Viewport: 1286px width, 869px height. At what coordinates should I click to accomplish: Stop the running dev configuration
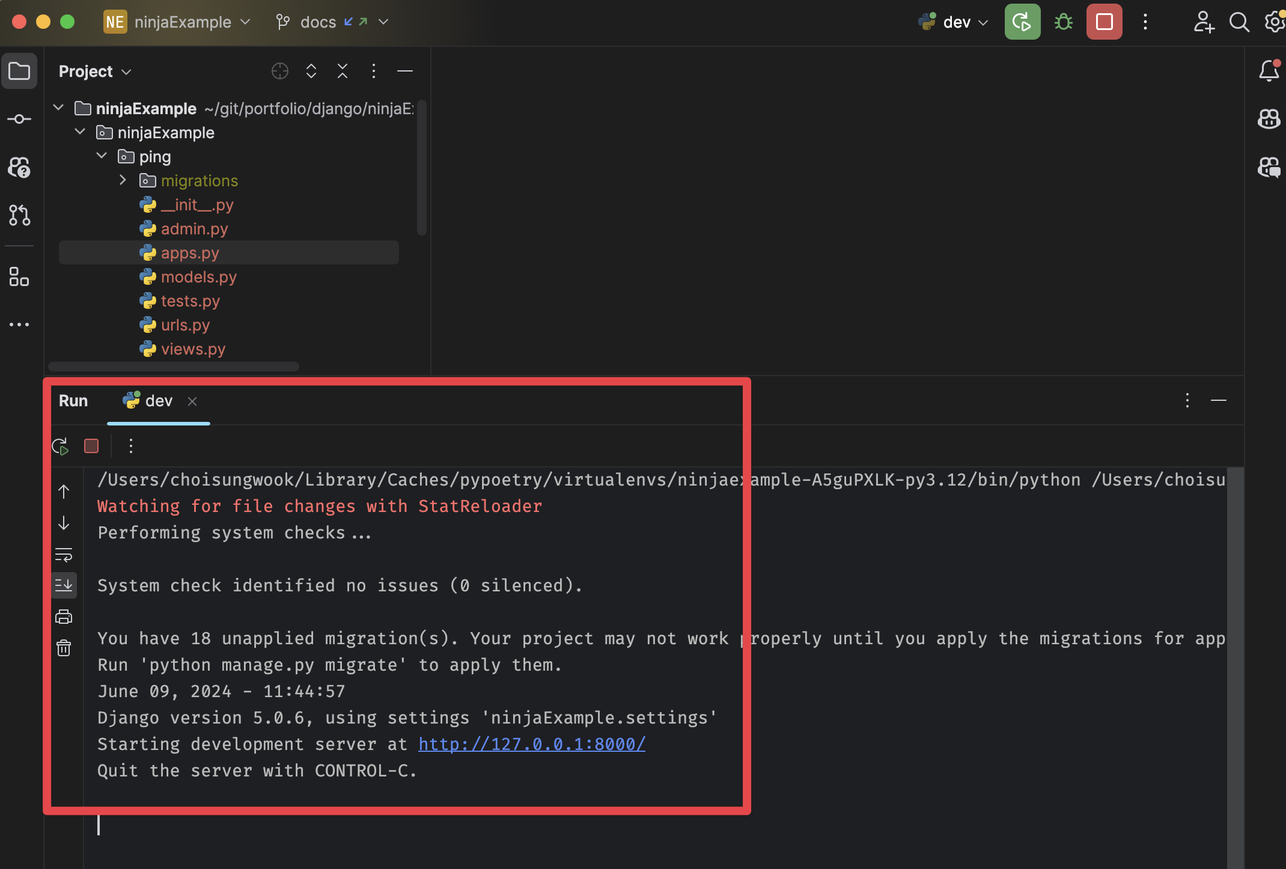pos(1104,22)
